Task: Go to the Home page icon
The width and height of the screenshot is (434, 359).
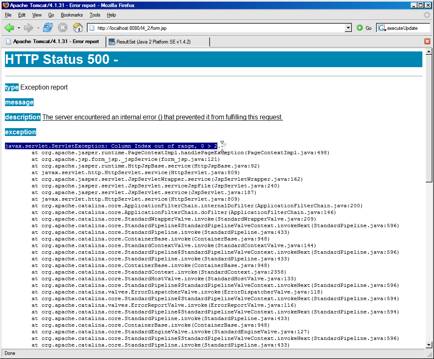Action: click(x=78, y=28)
